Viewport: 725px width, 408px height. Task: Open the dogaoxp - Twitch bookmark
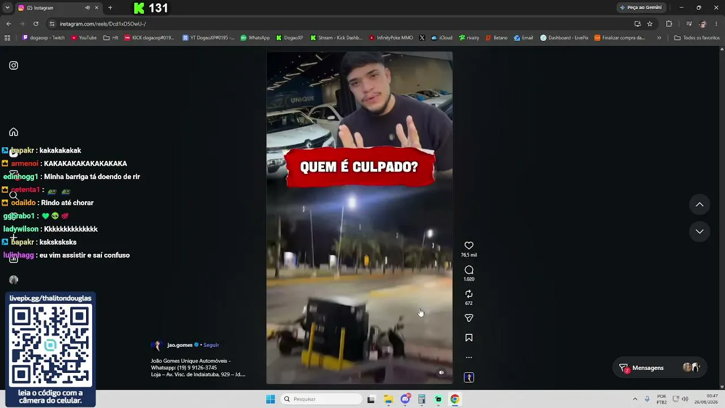pos(44,38)
